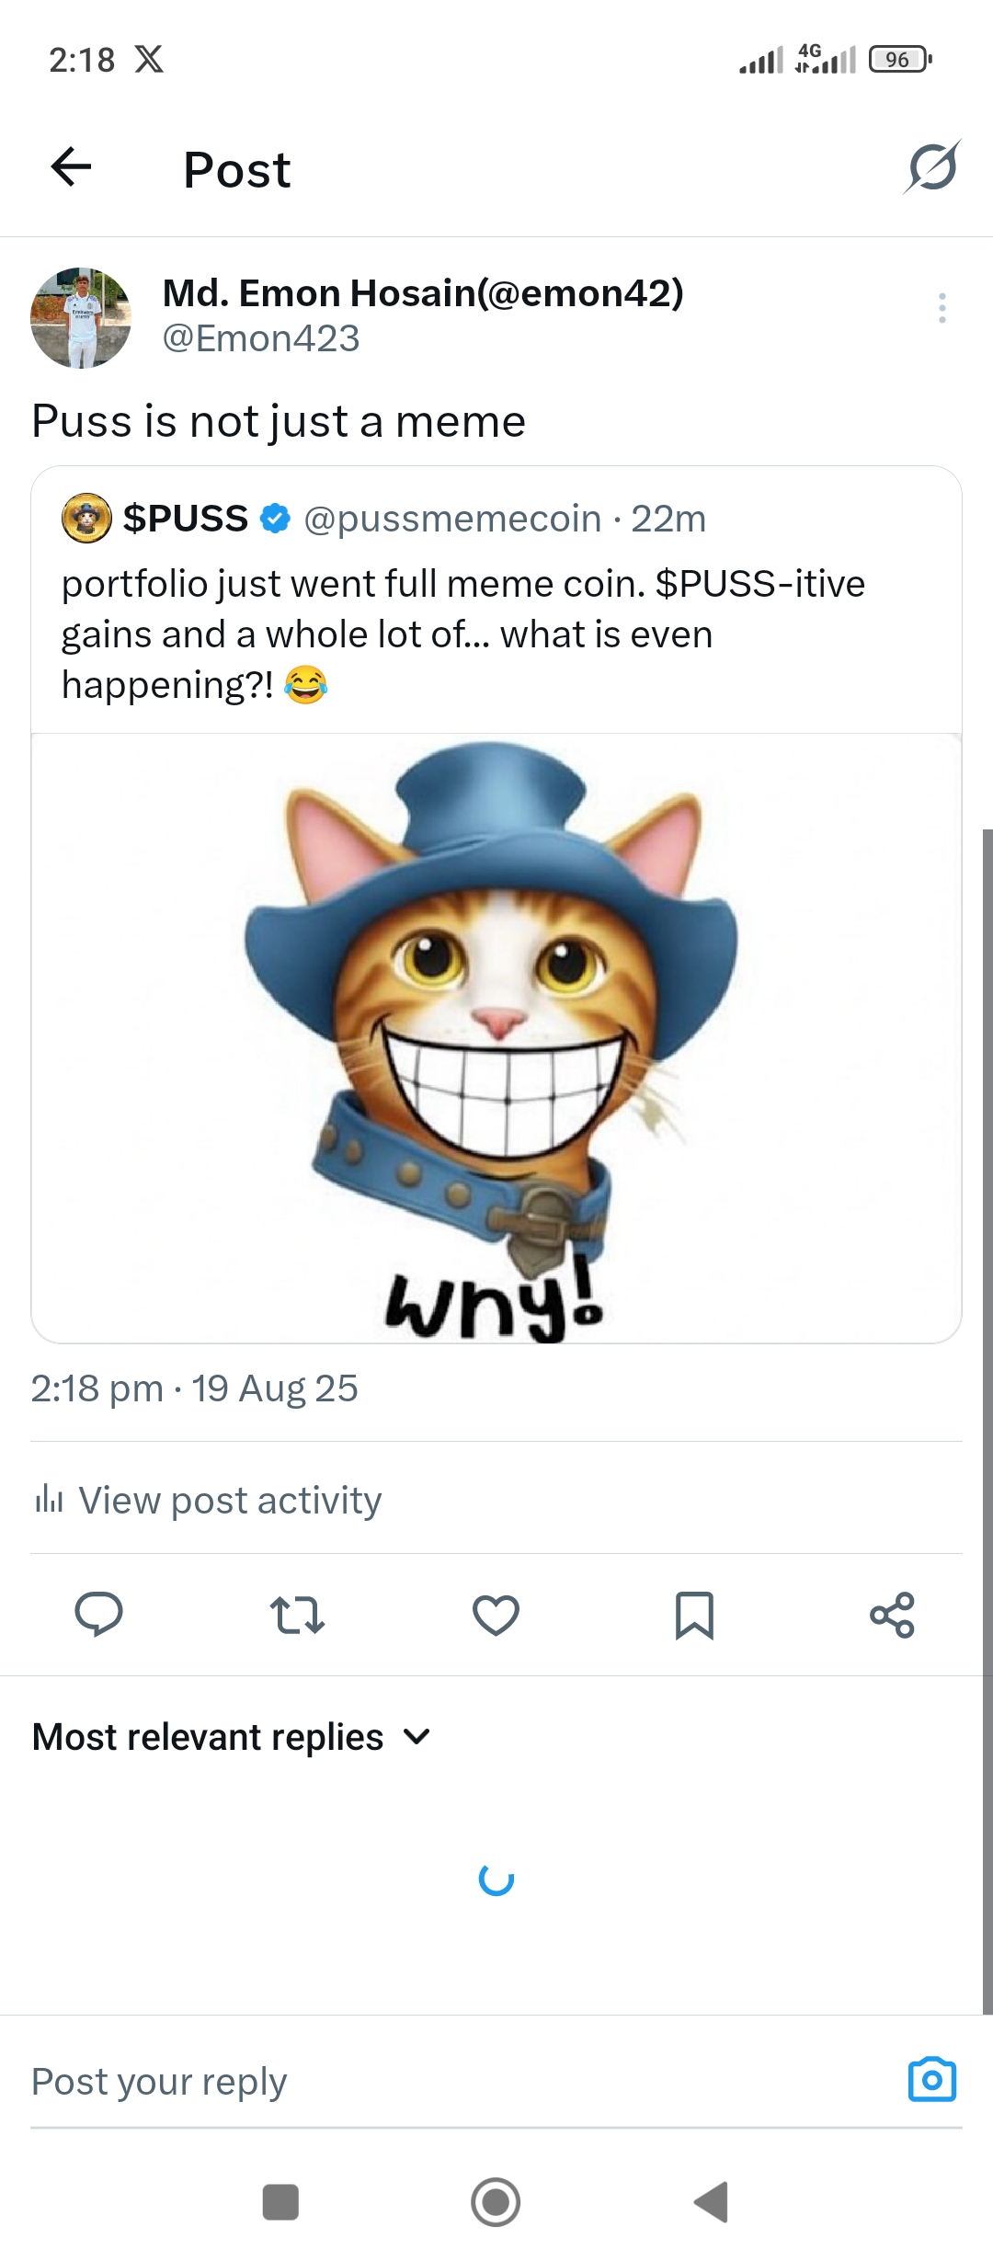Tap the Post your reply field
The height and width of the screenshot is (2262, 993).
coord(460,2082)
